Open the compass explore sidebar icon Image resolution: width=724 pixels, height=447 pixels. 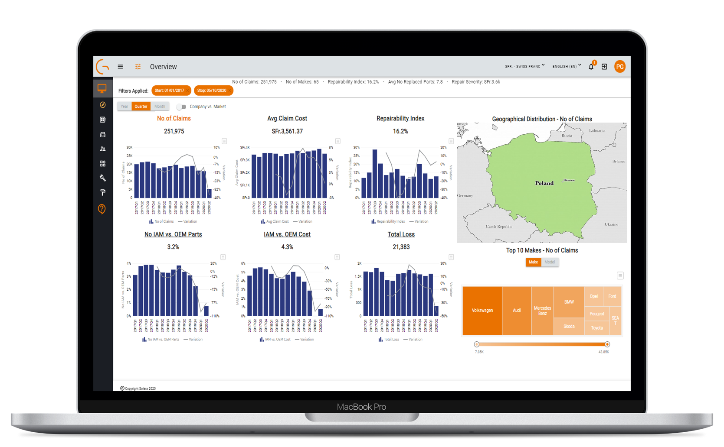click(103, 105)
